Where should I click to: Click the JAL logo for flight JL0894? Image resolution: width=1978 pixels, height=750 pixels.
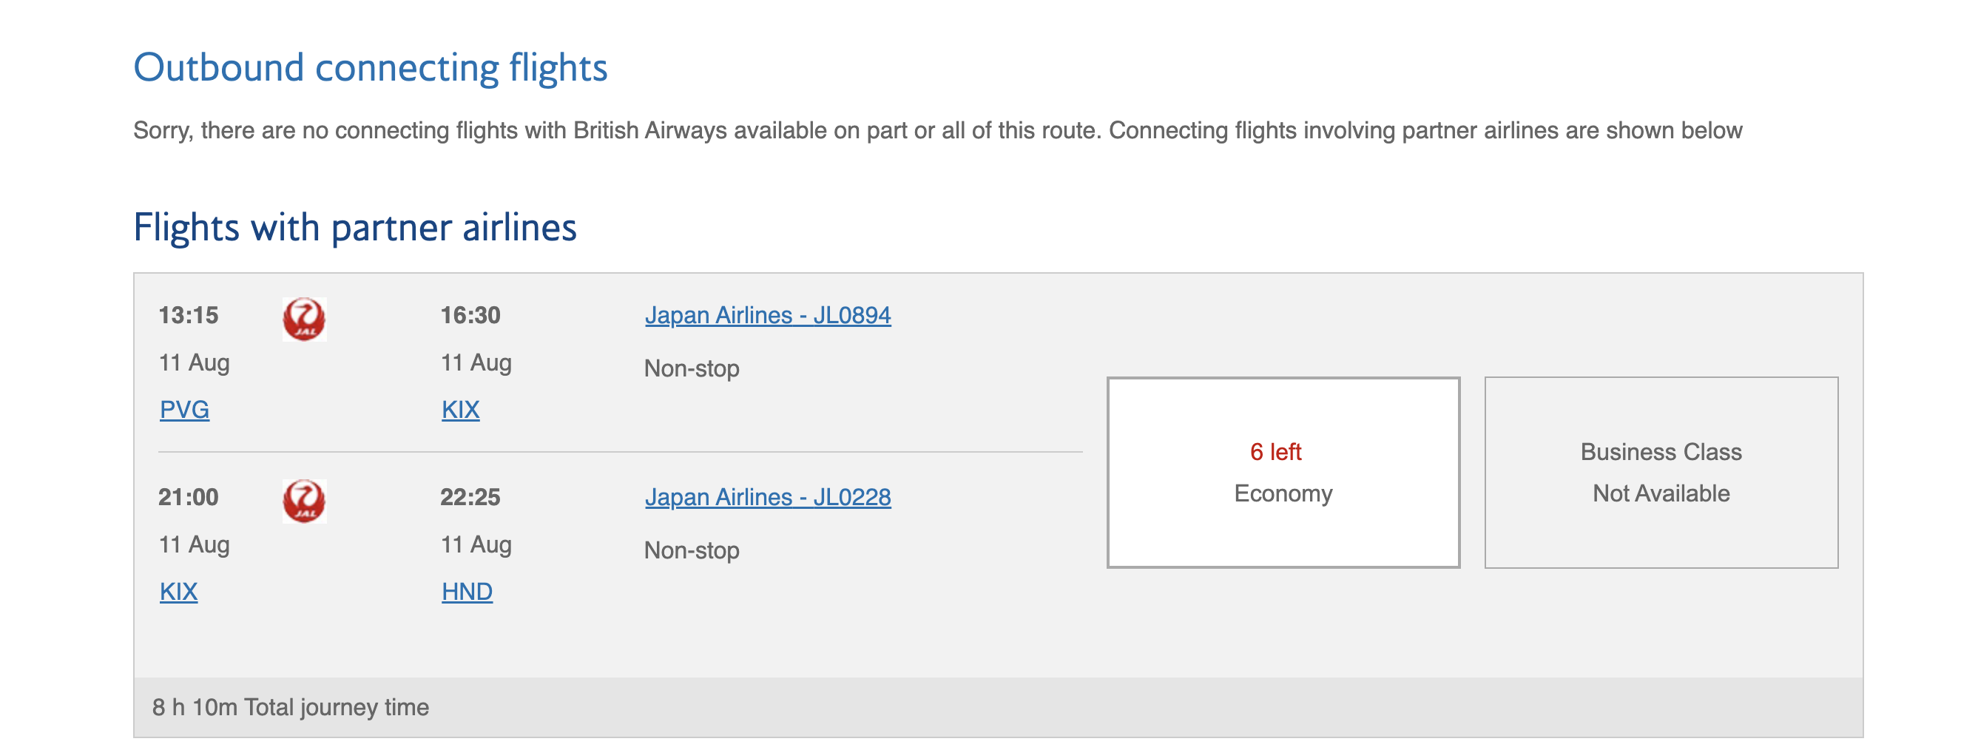click(304, 320)
